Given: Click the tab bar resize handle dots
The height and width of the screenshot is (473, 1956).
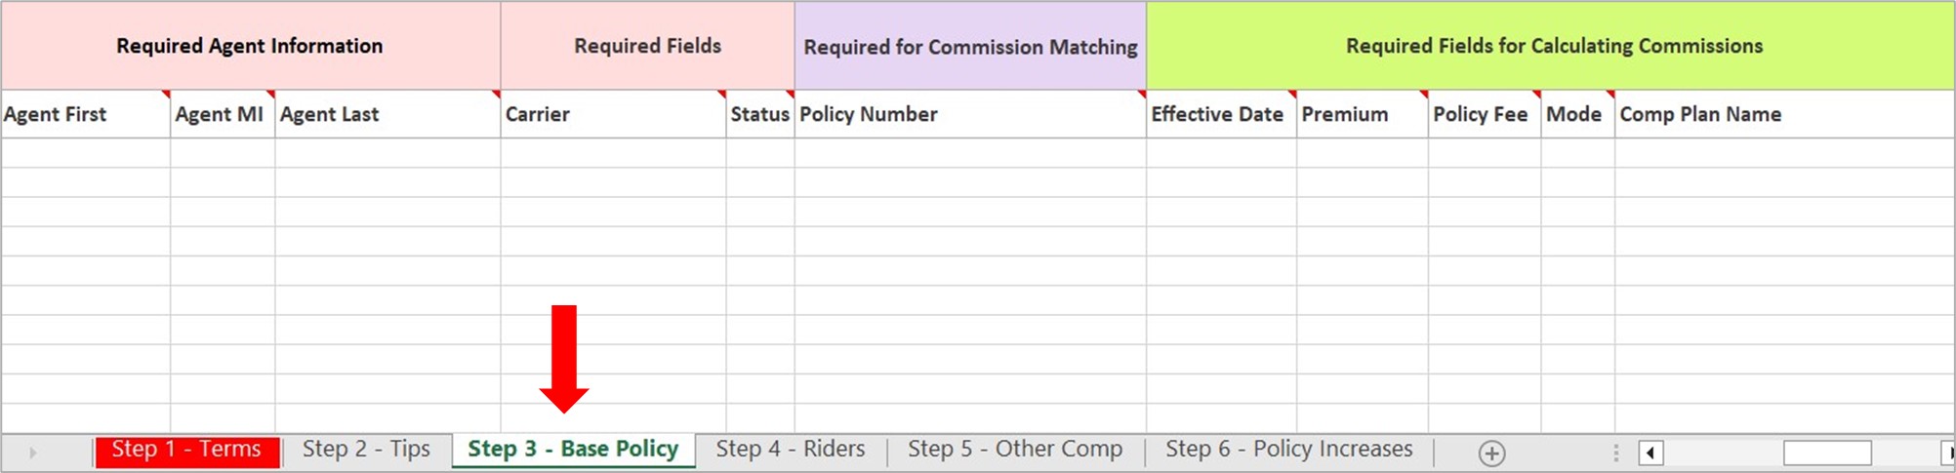Looking at the screenshot, I should pos(1615,453).
